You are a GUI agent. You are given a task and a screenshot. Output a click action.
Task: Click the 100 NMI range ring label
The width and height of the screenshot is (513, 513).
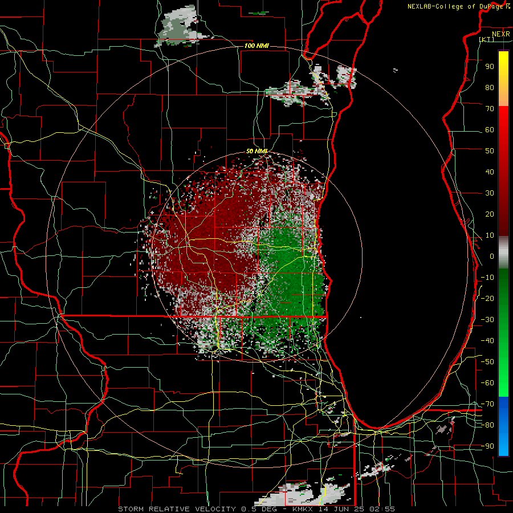coord(256,46)
